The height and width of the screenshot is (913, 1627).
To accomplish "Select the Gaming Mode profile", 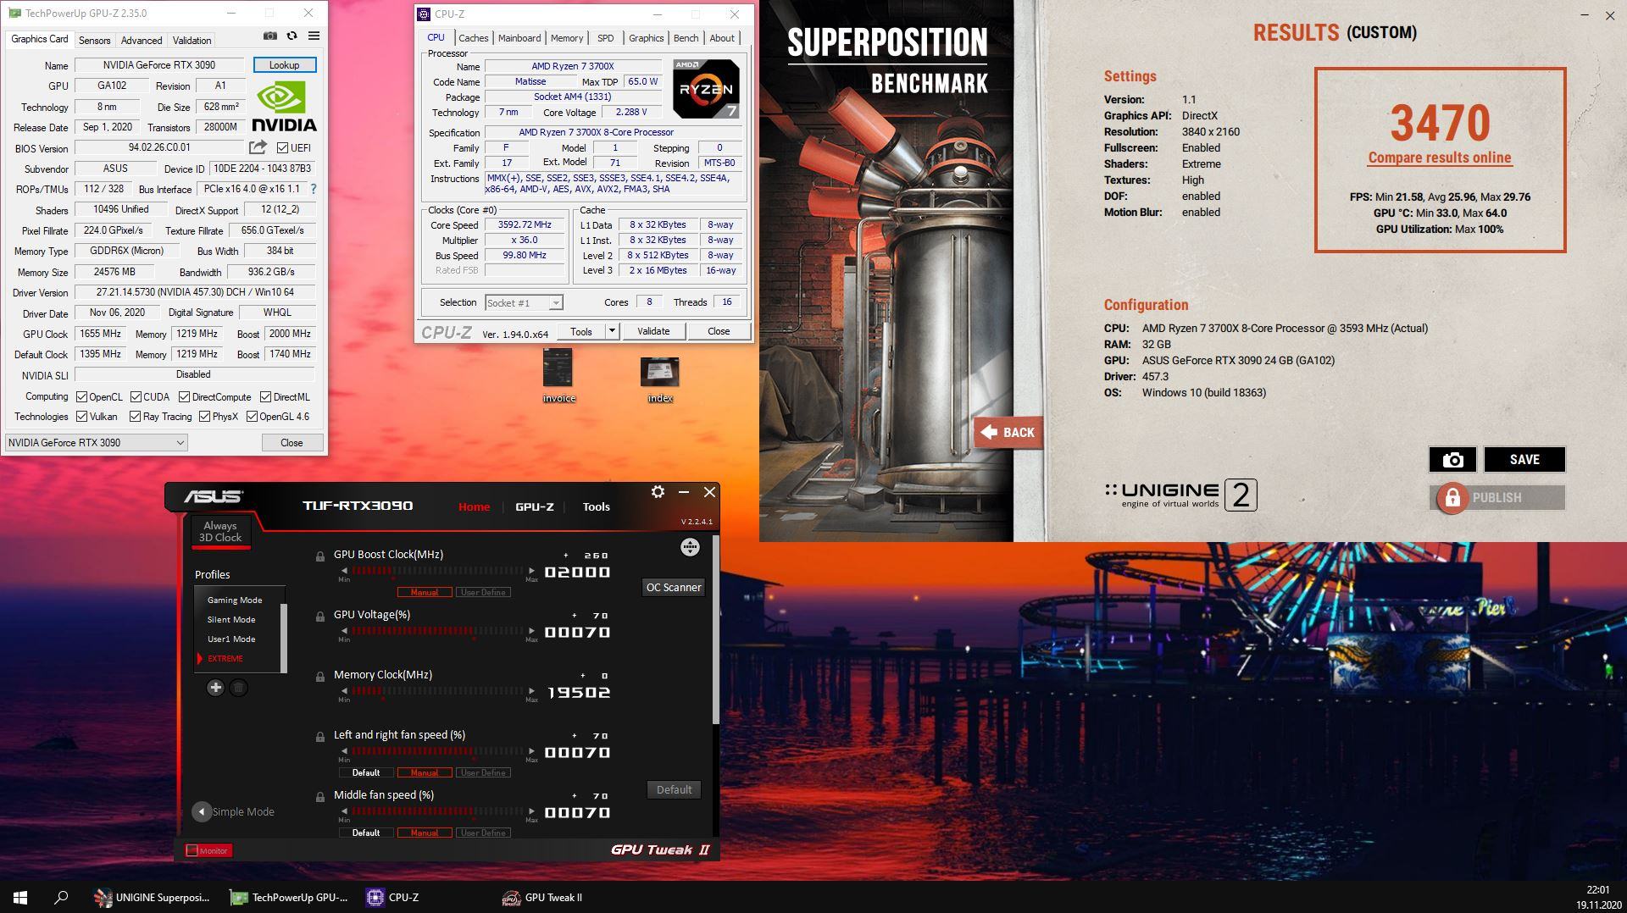I will 235,600.
